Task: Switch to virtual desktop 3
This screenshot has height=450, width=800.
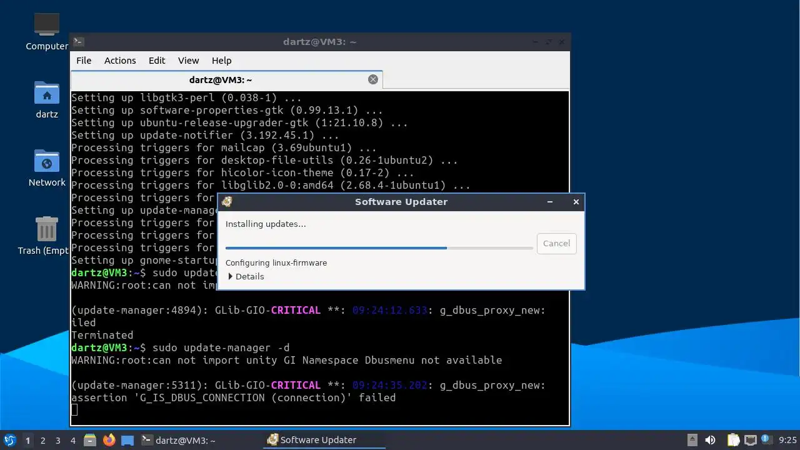Action: (57, 440)
